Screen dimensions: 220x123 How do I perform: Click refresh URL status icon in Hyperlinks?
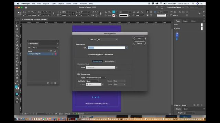pyautogui.click(x=48, y=83)
